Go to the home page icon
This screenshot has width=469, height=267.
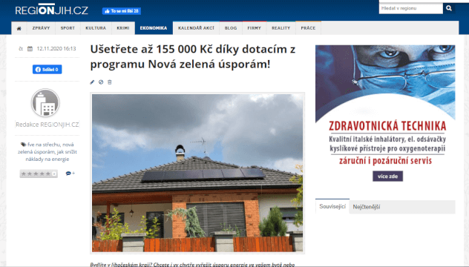coord(19,28)
